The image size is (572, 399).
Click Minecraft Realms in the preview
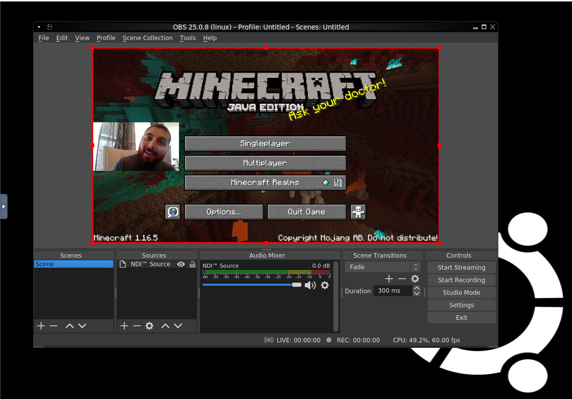(265, 183)
